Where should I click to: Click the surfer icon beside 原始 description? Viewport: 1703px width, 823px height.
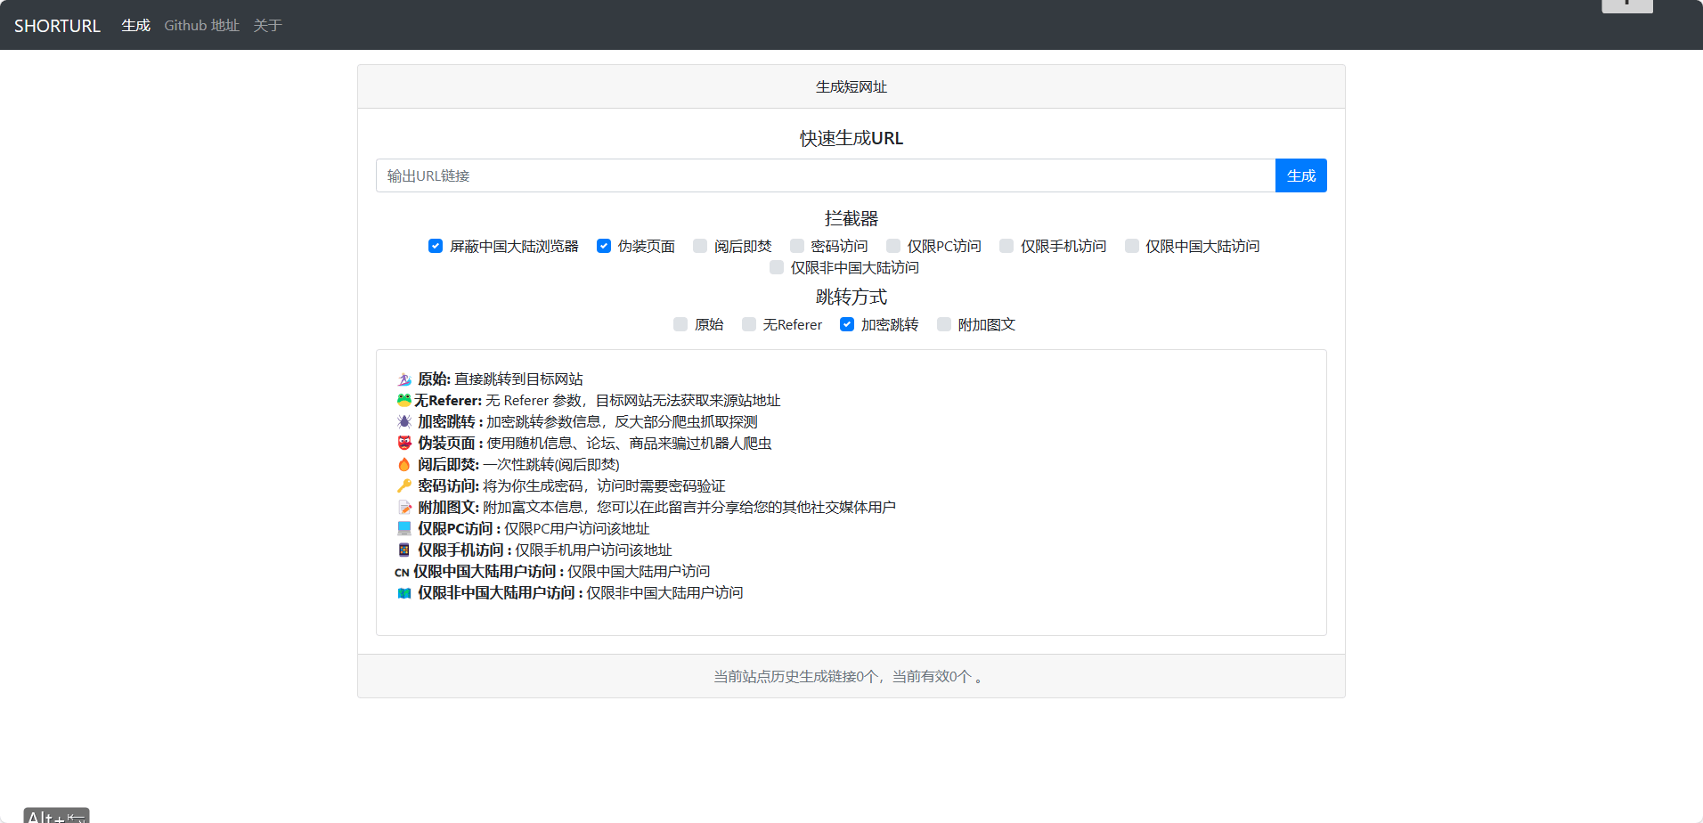[403, 378]
